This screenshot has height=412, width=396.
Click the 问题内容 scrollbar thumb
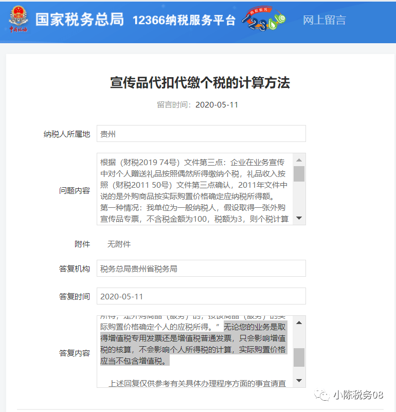pyautogui.click(x=299, y=174)
